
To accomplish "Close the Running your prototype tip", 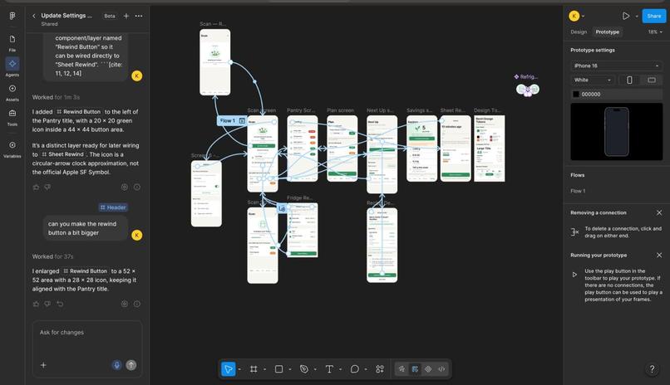I will [659, 255].
